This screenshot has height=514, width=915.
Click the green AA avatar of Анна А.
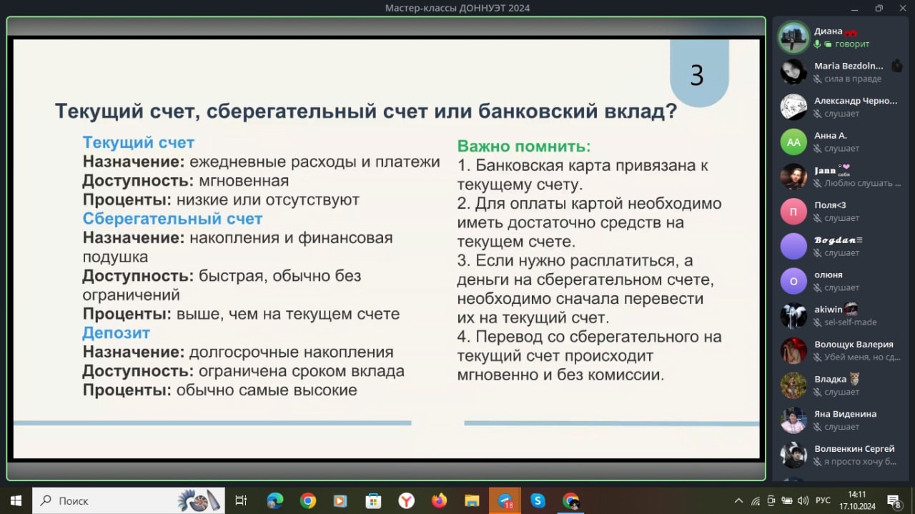[793, 142]
